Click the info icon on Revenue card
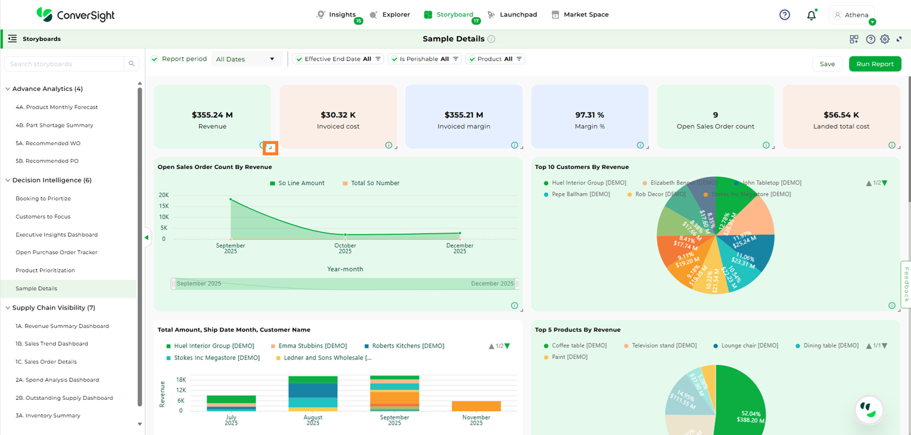 pyautogui.click(x=263, y=145)
